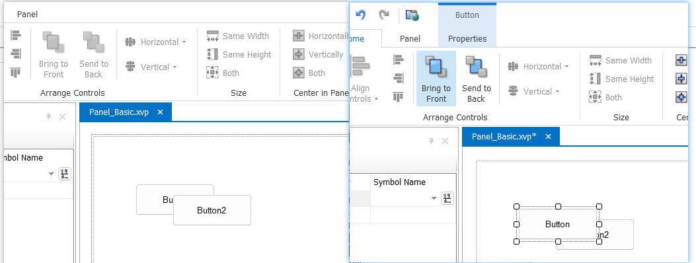
Task: Click Center Horizontally in the left window
Action: coord(321,36)
